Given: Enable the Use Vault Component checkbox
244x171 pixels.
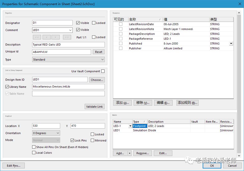Looking at the screenshot, I should pos(103,71).
